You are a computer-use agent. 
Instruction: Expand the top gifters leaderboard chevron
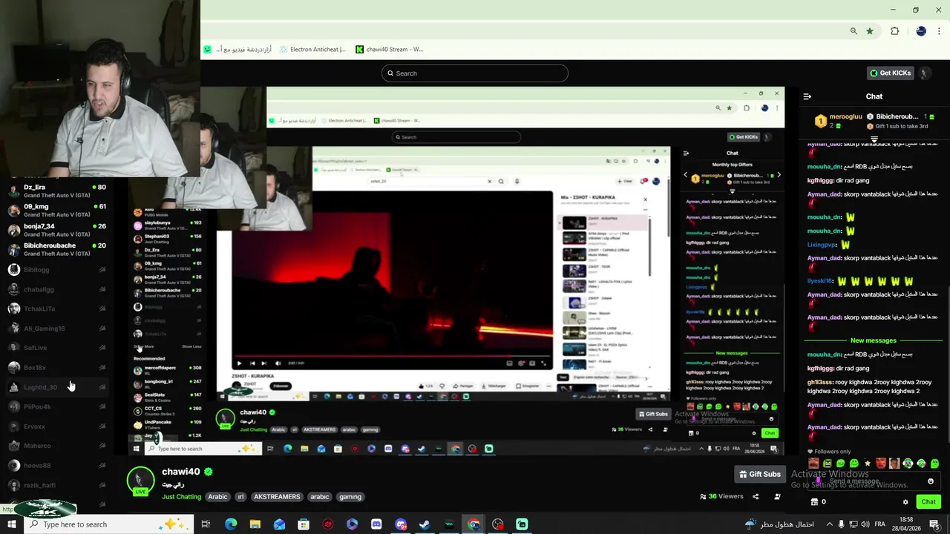[x=874, y=139]
